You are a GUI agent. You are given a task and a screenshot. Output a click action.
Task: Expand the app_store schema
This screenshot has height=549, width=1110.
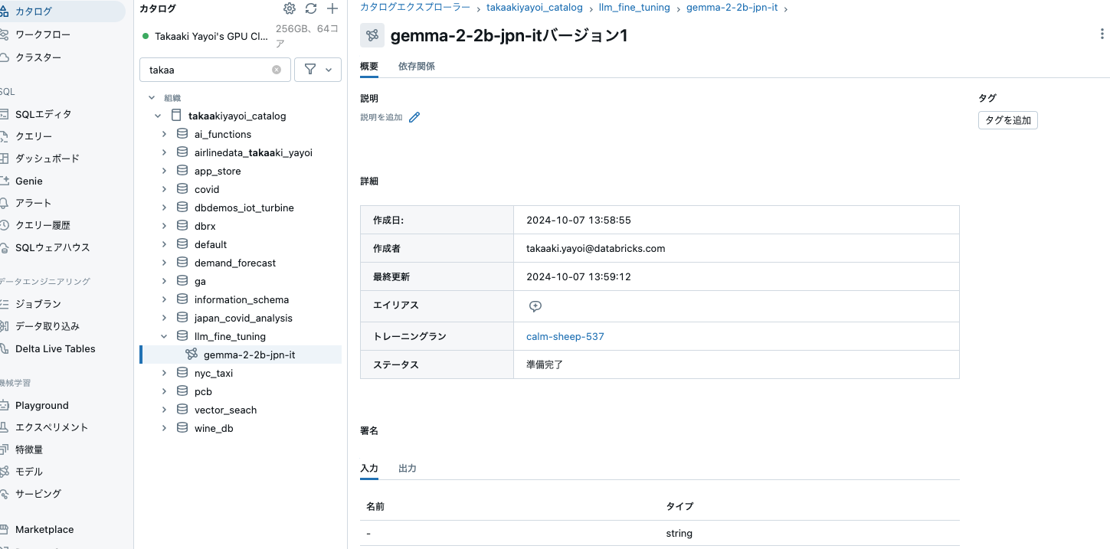[164, 171]
